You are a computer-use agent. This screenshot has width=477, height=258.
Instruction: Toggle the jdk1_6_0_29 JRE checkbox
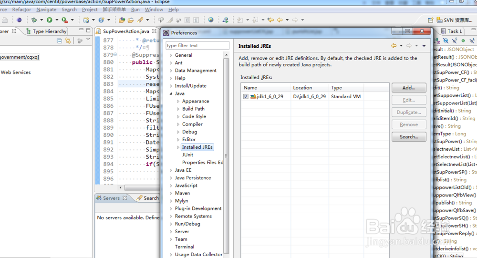point(246,96)
